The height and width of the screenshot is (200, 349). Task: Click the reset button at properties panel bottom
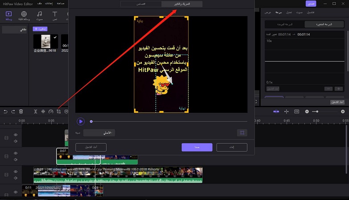337,102
